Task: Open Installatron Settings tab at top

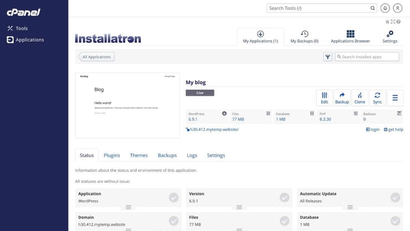Action: tap(390, 37)
